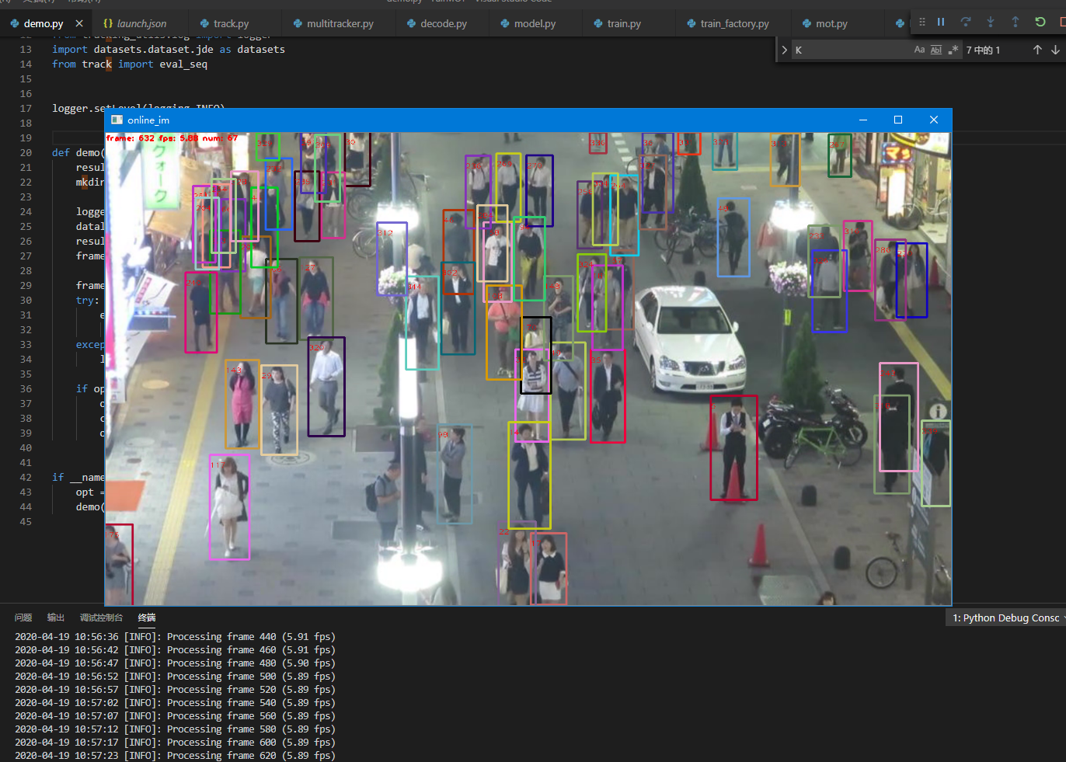Click the Step Into debug icon

click(x=990, y=22)
